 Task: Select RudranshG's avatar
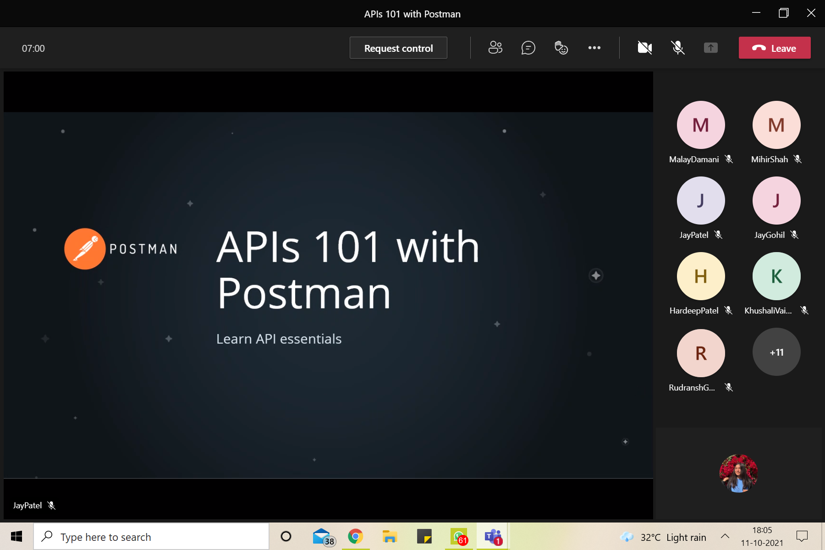tap(701, 353)
